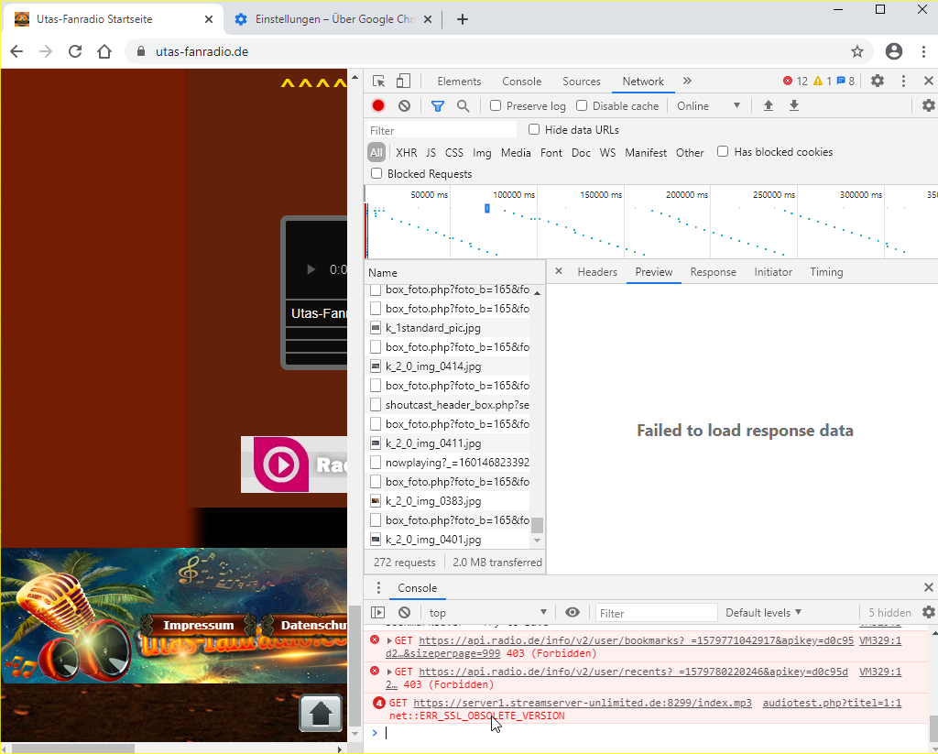Click the export HAR download icon
The height and width of the screenshot is (754, 938).
pos(794,106)
